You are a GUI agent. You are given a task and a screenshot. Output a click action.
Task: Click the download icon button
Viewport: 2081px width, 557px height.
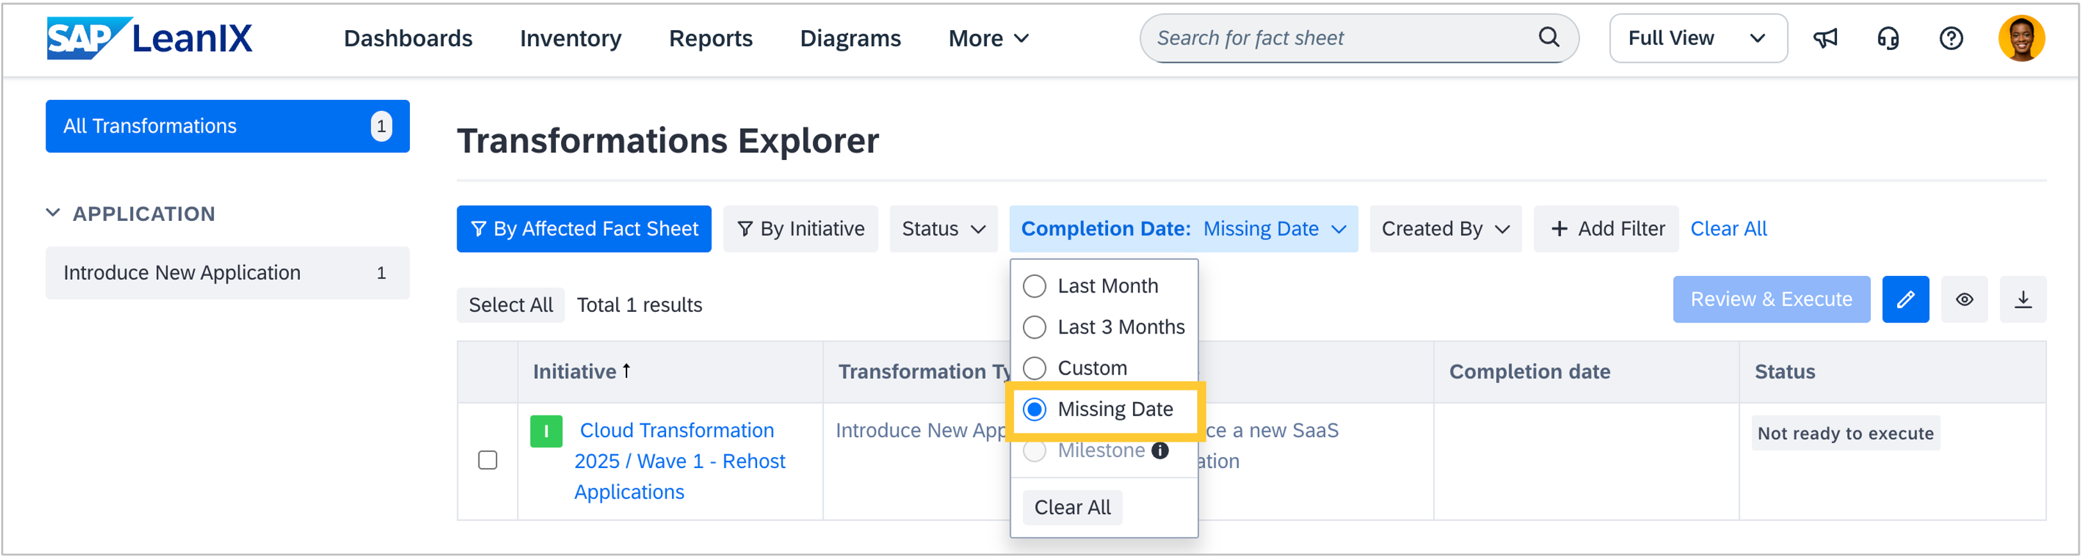(x=2023, y=300)
